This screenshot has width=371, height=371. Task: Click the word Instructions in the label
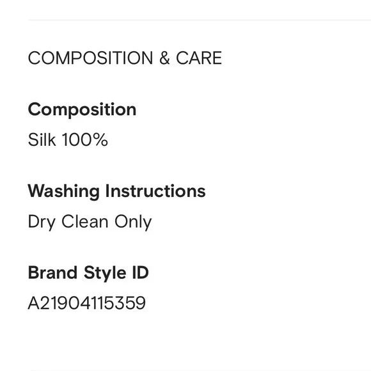[x=155, y=191]
